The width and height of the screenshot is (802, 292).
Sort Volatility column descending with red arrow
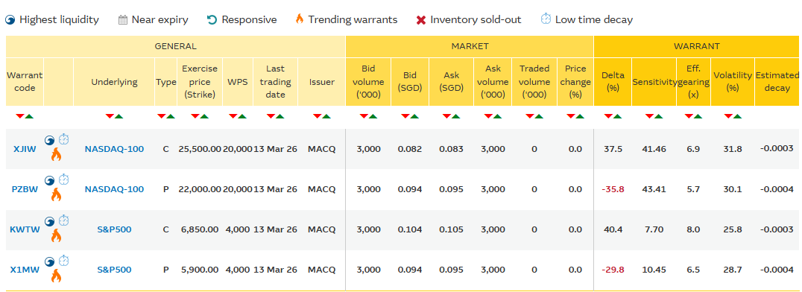click(x=728, y=116)
